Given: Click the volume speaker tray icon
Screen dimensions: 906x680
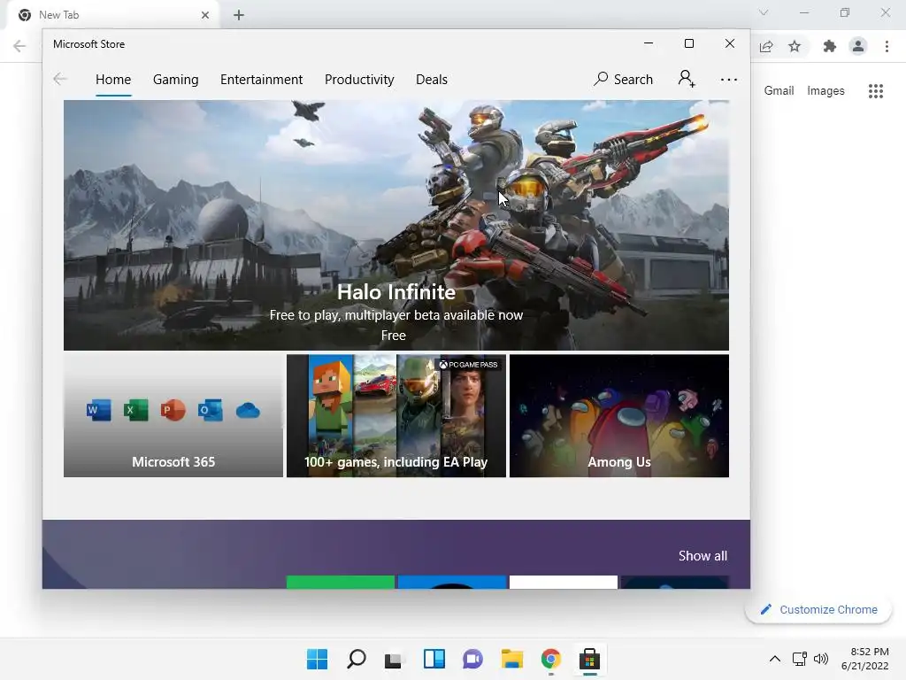Looking at the screenshot, I should coord(820,659).
